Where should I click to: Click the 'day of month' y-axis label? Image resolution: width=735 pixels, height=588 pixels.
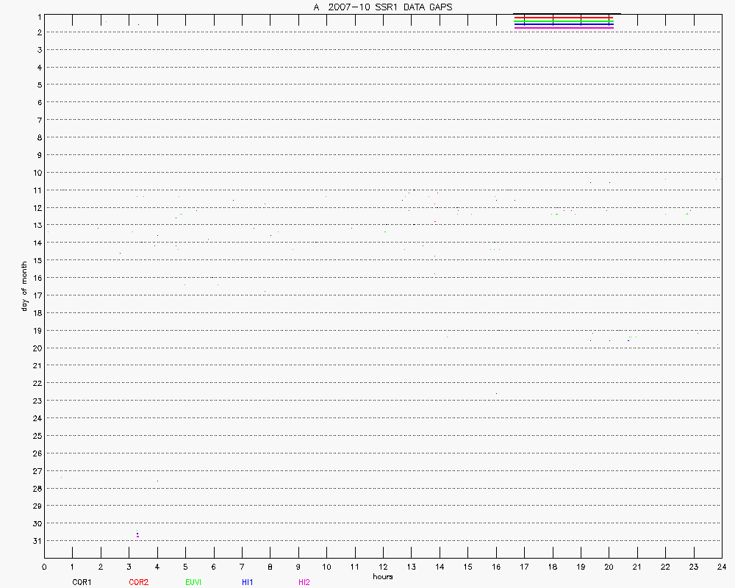(x=24, y=286)
